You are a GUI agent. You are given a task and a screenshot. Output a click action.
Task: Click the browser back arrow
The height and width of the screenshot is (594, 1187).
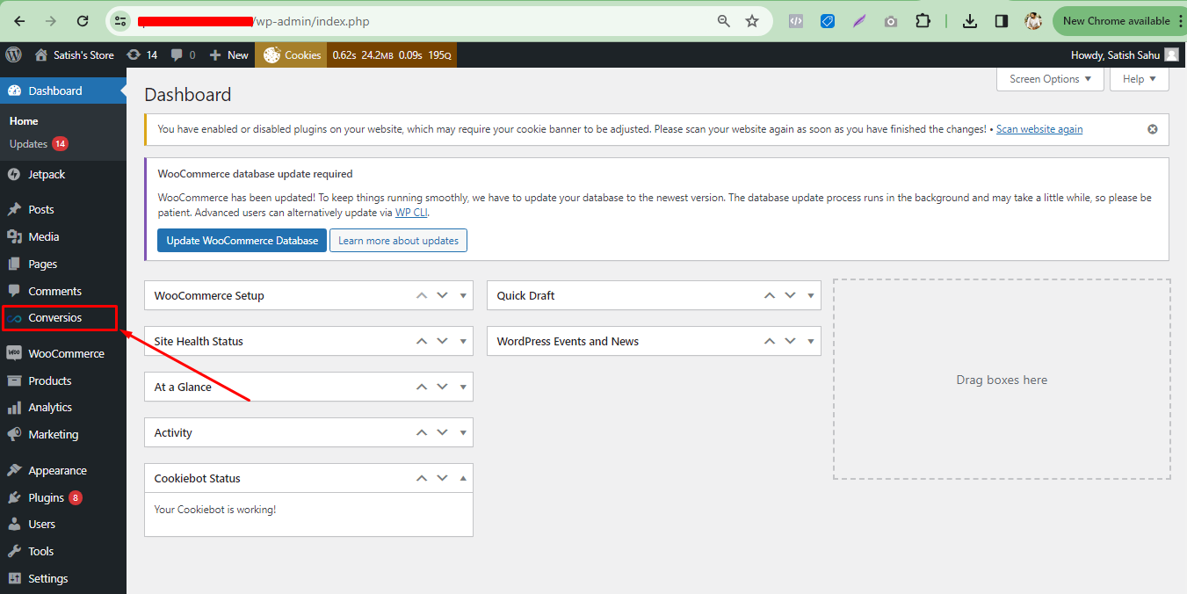19,21
